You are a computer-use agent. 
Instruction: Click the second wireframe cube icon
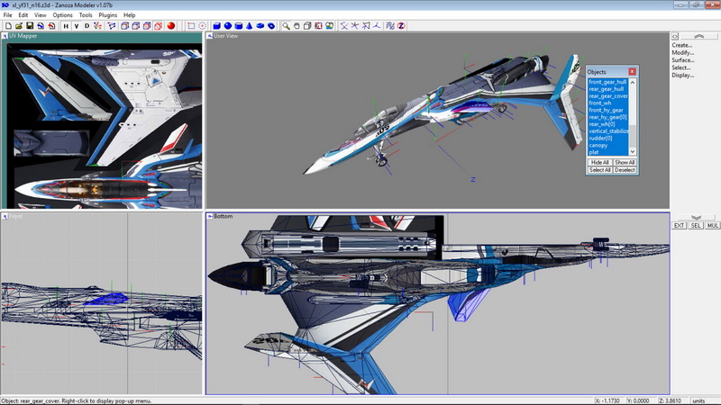[x=136, y=26]
